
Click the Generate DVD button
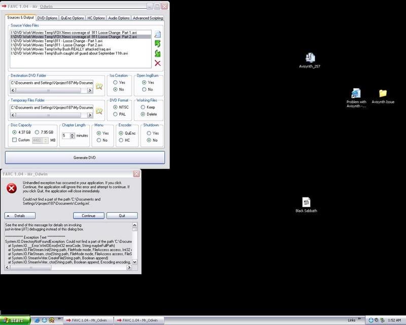(85, 157)
